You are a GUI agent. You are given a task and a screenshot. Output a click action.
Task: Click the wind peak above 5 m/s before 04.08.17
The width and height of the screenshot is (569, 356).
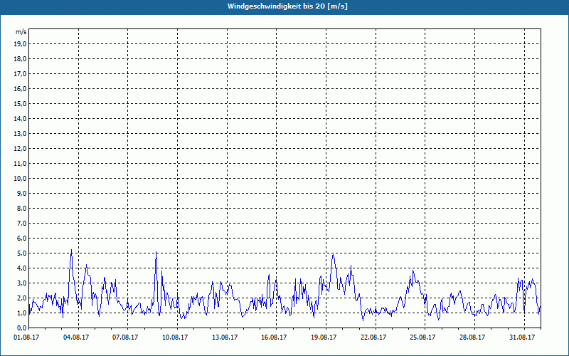pyautogui.click(x=72, y=250)
